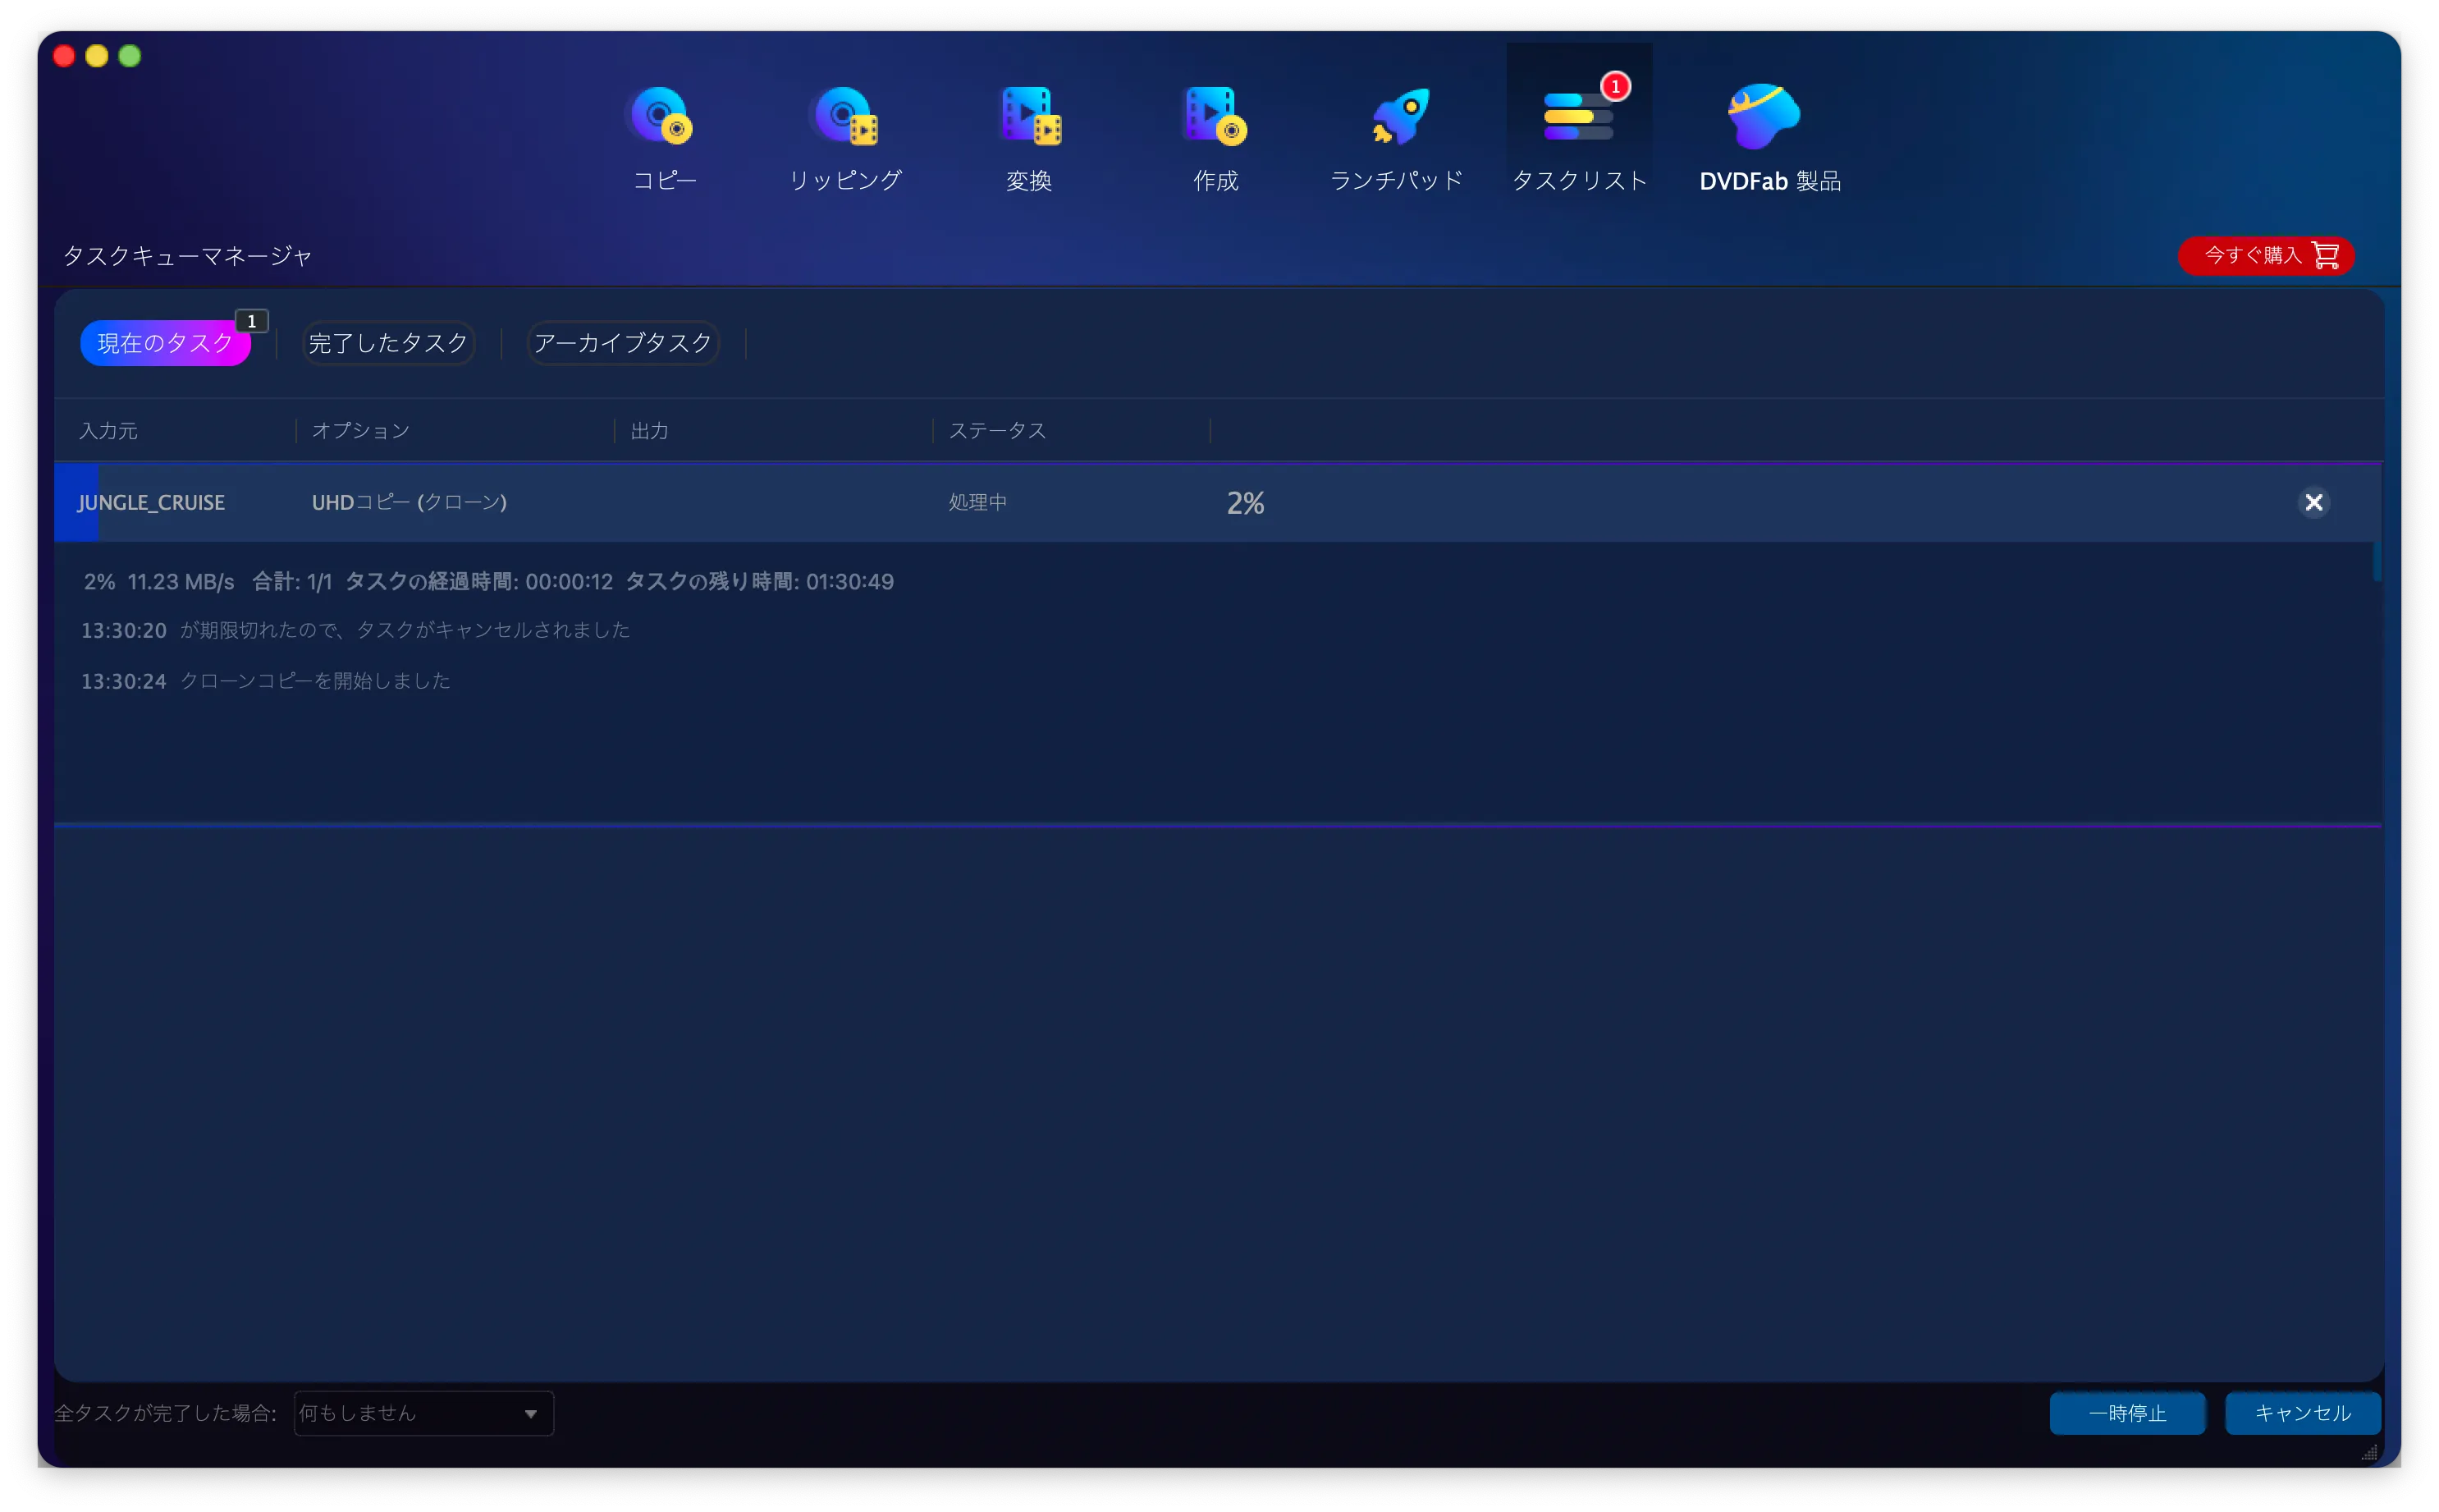The image size is (2439, 1512).
Task: Click the red window close button
Action: point(64,56)
